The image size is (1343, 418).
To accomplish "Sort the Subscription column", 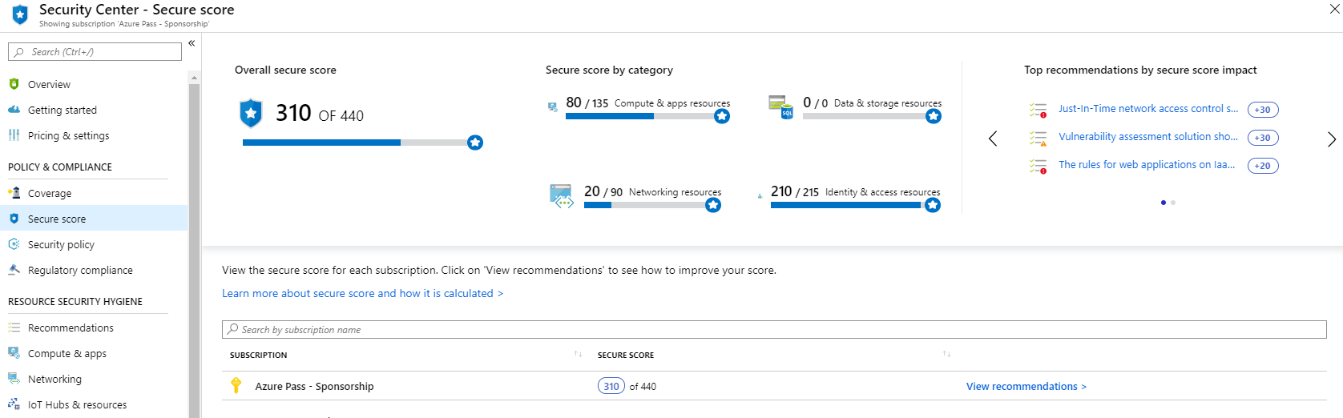I will pos(578,355).
